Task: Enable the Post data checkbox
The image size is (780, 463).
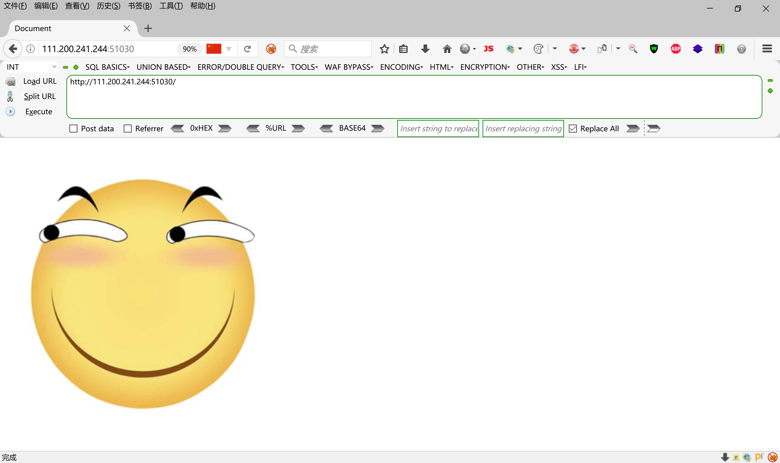Action: point(73,129)
